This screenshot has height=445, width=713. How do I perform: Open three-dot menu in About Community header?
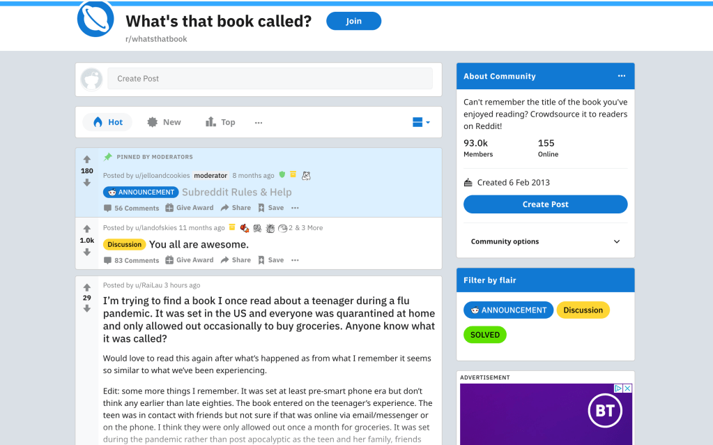(x=621, y=76)
